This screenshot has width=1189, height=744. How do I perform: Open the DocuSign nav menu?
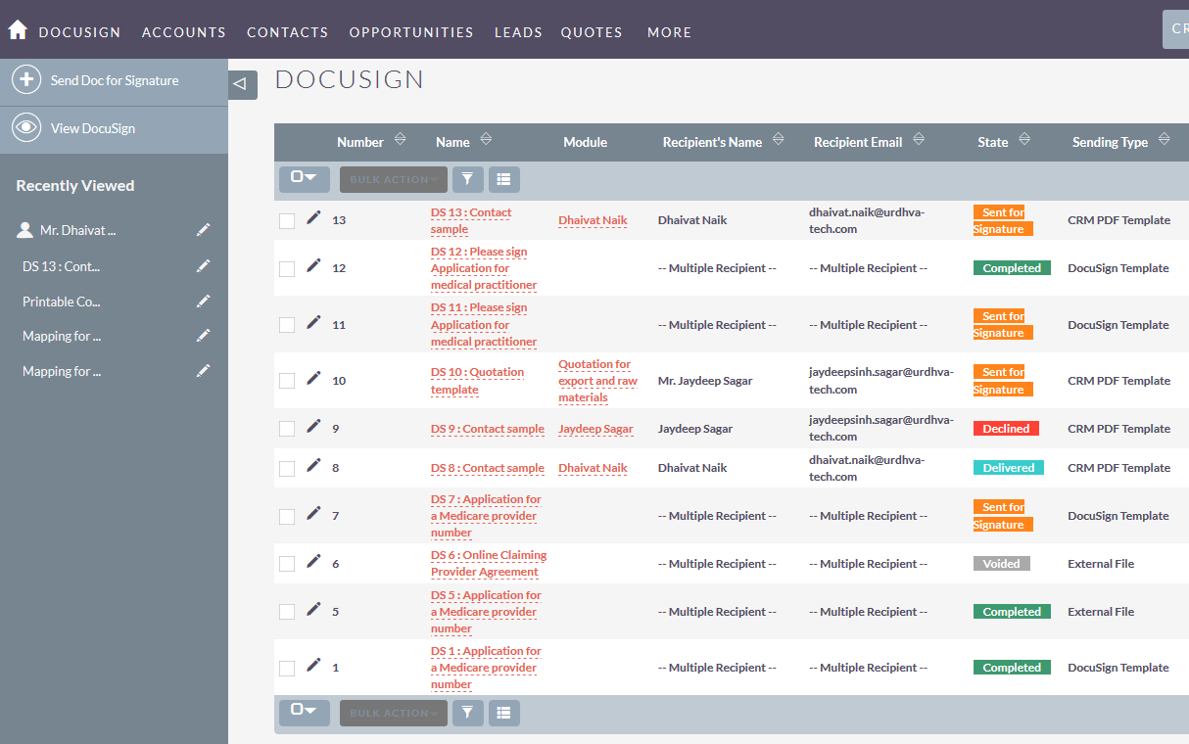(79, 32)
